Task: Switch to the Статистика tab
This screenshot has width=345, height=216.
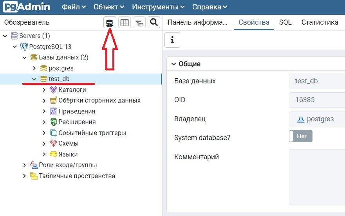Action: pyautogui.click(x=320, y=22)
